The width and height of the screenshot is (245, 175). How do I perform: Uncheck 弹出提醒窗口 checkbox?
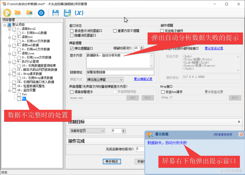point(72,48)
